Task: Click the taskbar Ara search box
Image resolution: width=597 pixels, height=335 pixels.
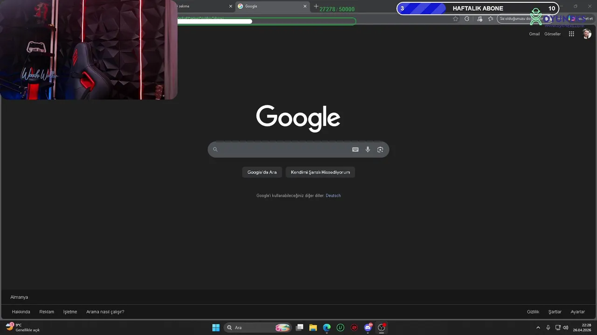Action: pos(258,328)
